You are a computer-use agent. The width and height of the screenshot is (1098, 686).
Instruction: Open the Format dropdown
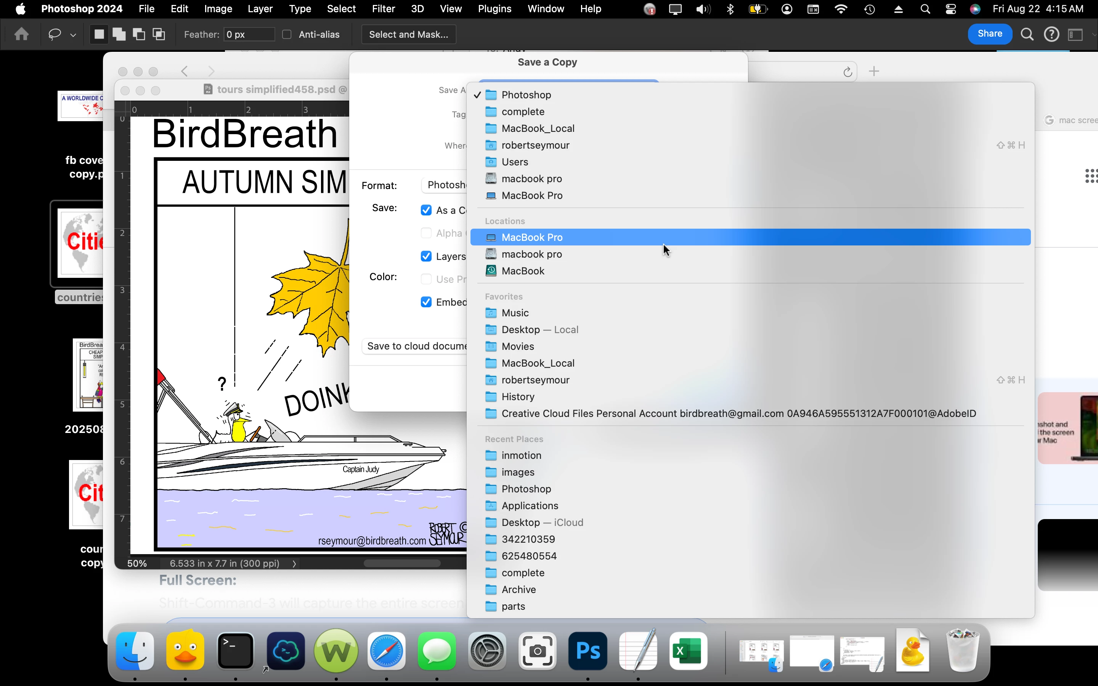(x=445, y=185)
